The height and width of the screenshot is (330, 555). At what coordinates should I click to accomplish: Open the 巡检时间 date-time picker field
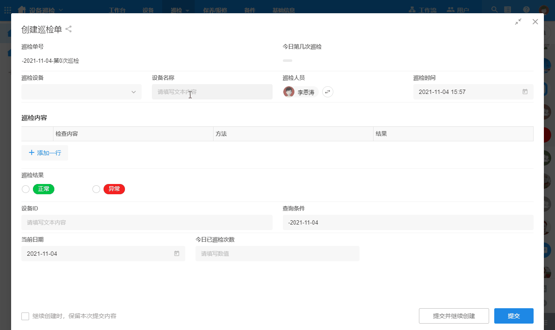tap(473, 92)
